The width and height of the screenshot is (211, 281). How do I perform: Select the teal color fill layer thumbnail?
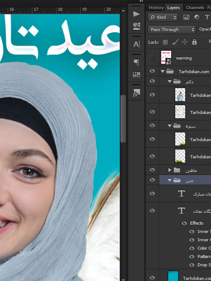(x=173, y=276)
